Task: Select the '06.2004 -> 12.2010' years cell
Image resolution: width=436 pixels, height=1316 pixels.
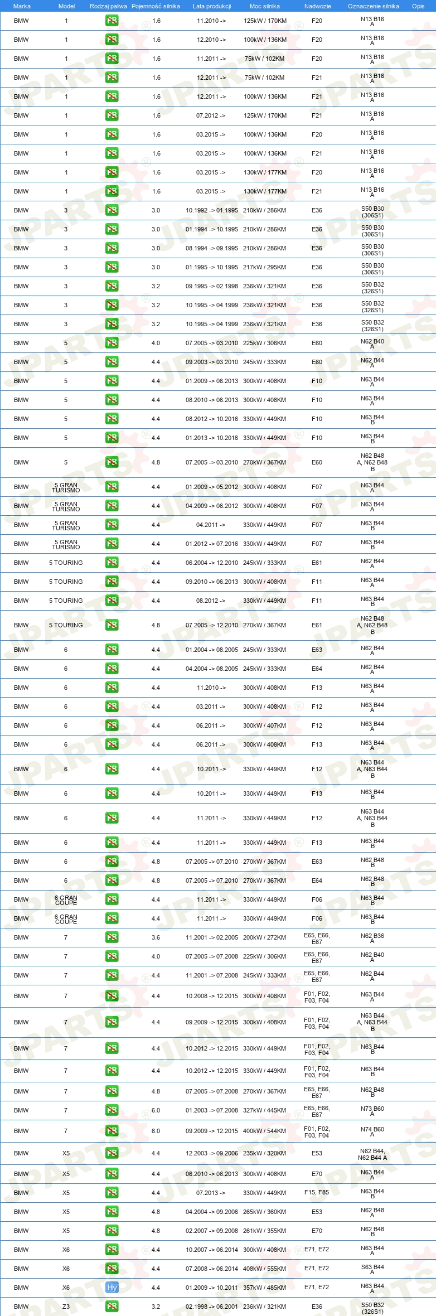Action: pos(212,563)
